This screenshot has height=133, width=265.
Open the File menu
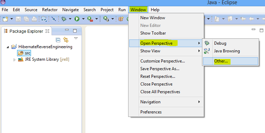click(5, 10)
